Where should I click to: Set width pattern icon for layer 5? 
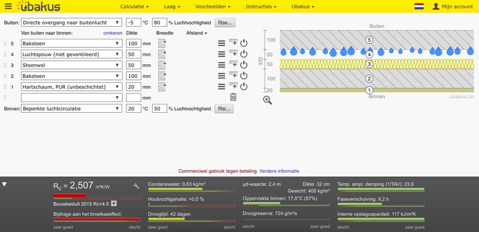point(162,44)
